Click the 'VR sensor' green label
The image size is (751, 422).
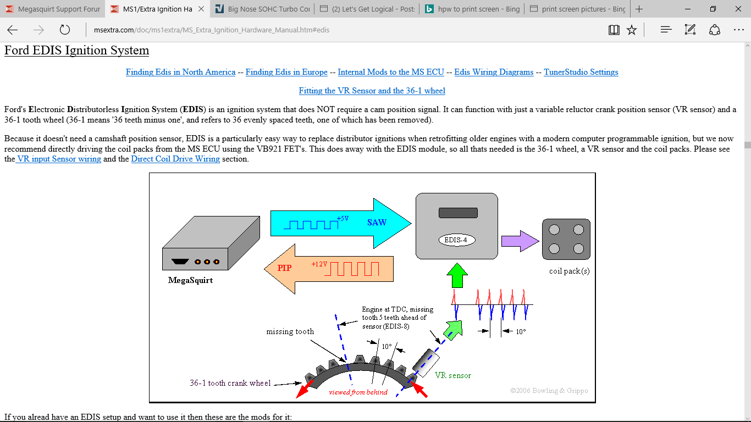(453, 375)
